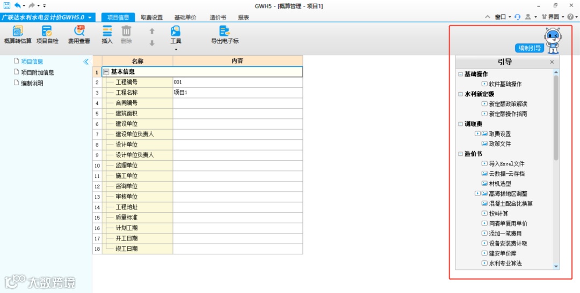This screenshot has height=293, width=580.
Task: Click the 工程编号 content cell containing 001
Action: pos(237,82)
